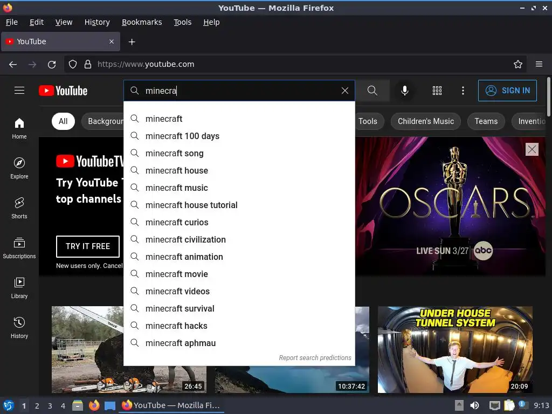Viewport: 552px width, 414px height.
Task: Open the volume control in system tray
Action: pyautogui.click(x=474, y=405)
